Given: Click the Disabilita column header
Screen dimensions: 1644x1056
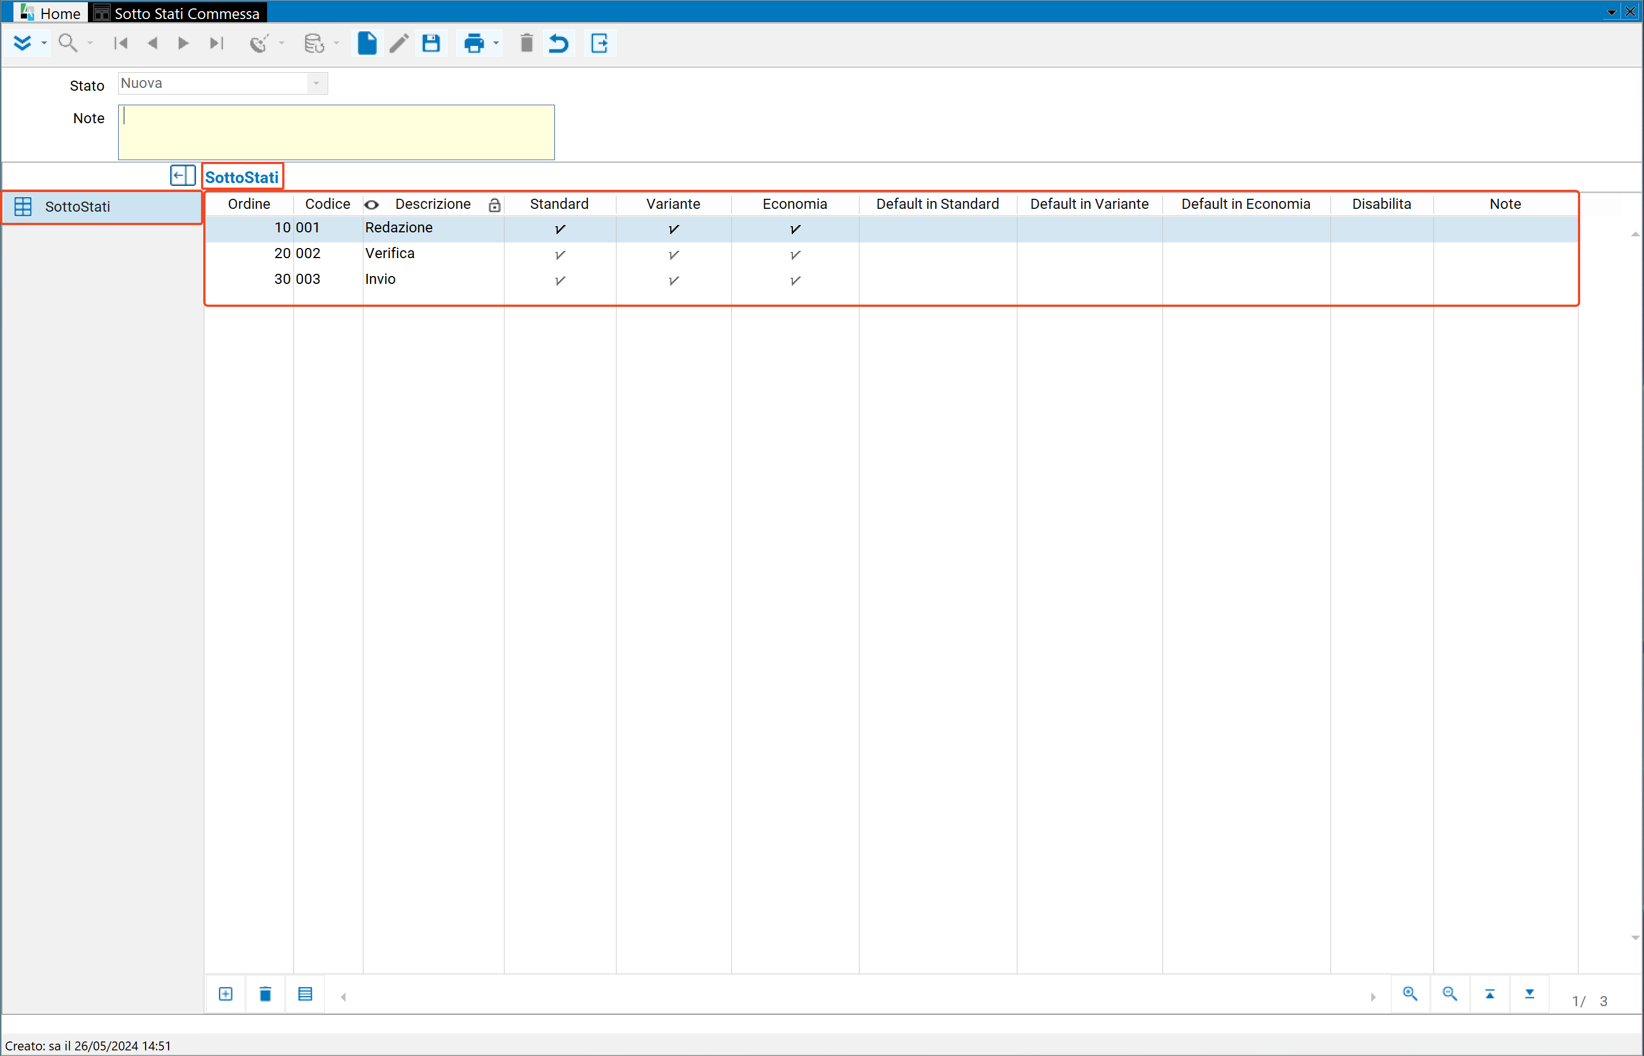Looking at the screenshot, I should (1381, 204).
